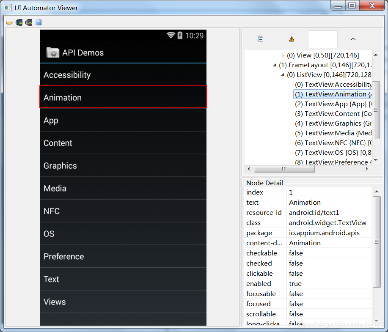Image resolution: width=388 pixels, height=332 pixels.
Task: Select the (5) TextView:Media tree row
Action: (x=333, y=133)
